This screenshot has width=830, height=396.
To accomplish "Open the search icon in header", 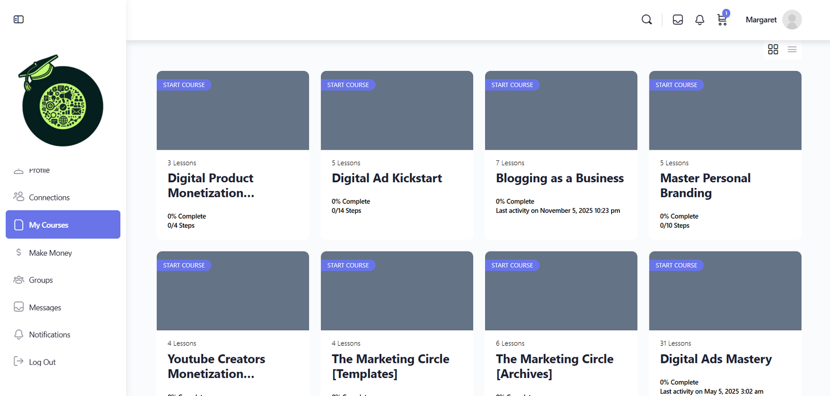I will 646,20.
